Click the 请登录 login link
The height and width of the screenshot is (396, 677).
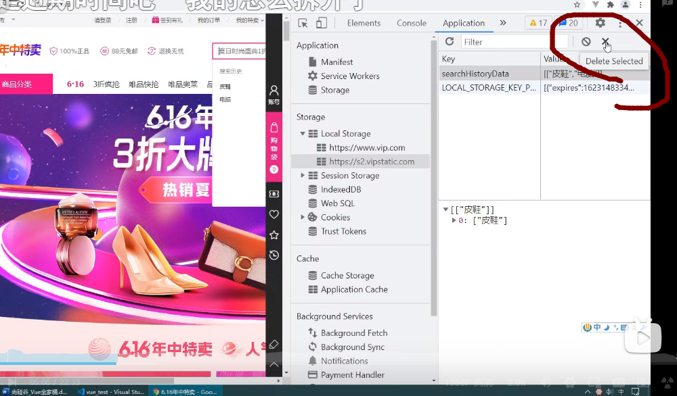click(103, 20)
